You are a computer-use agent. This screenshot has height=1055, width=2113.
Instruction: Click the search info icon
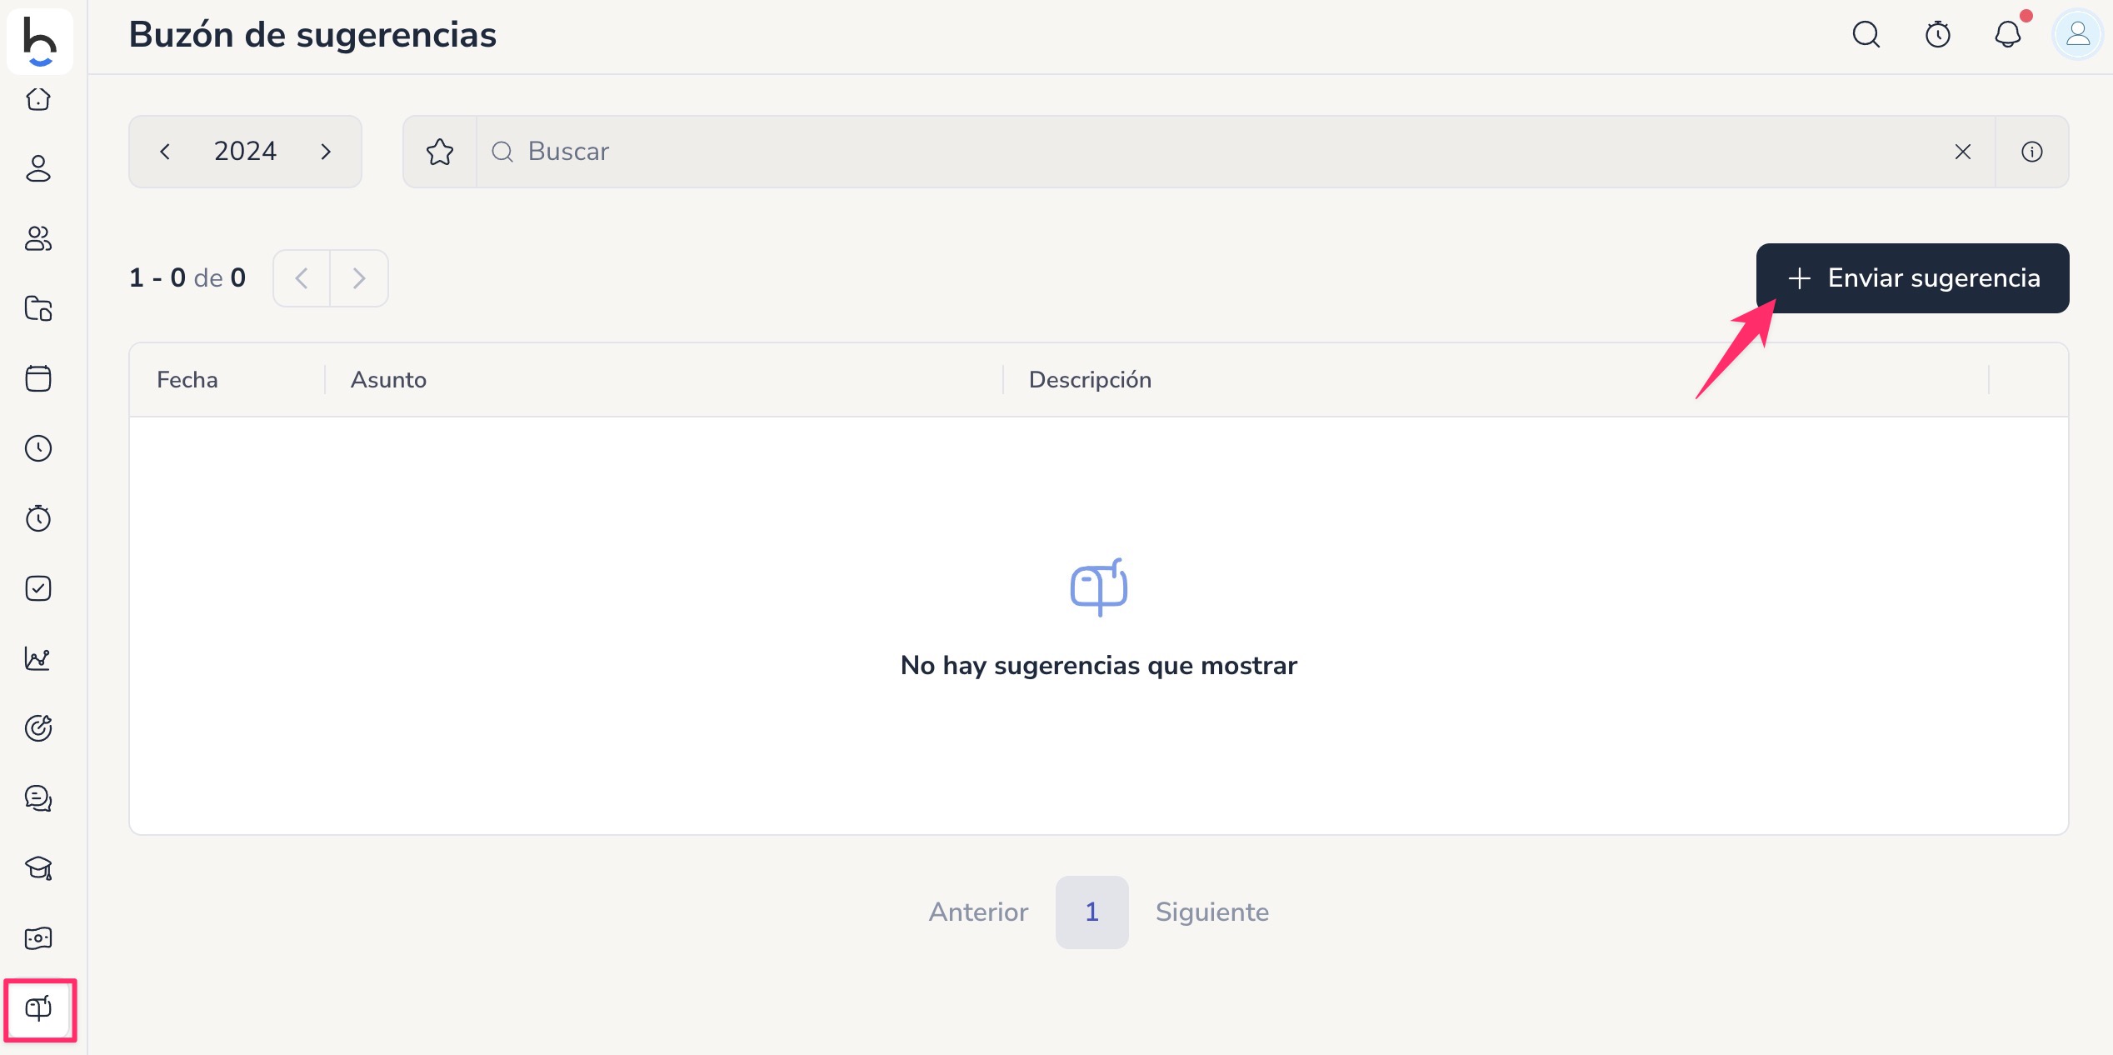[x=2032, y=152]
